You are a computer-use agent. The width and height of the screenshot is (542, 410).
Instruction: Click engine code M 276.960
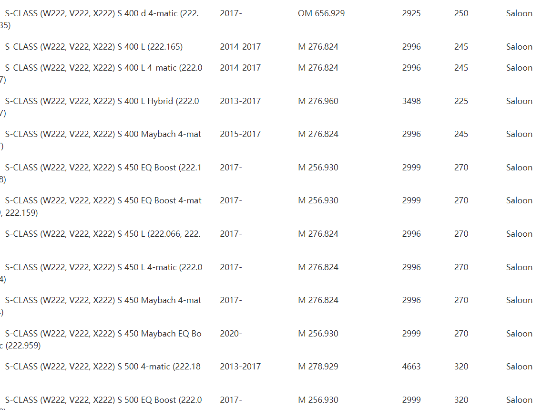coord(318,101)
